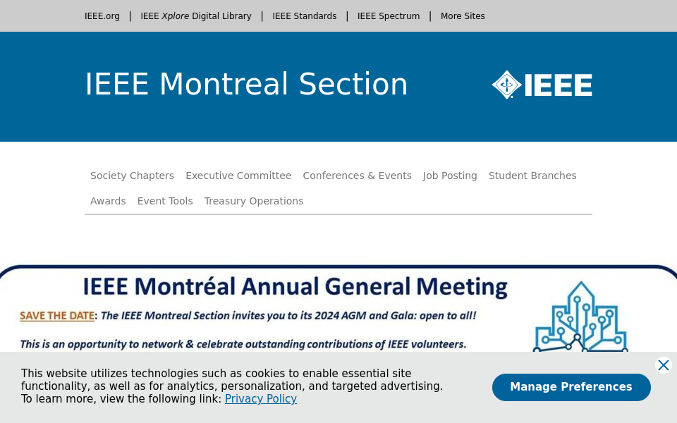The width and height of the screenshot is (677, 423).
Task: Open Event Tools
Action: pos(164,201)
